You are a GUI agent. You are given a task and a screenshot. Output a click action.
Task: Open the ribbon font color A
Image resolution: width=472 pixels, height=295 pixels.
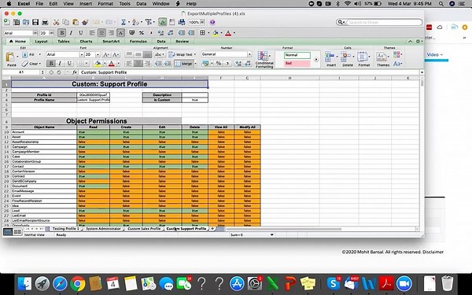click(112, 63)
